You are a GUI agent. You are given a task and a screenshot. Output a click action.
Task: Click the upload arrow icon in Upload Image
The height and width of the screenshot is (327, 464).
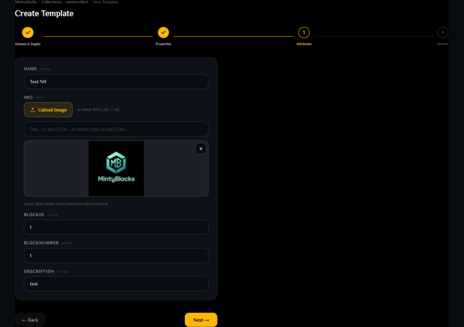coord(33,110)
